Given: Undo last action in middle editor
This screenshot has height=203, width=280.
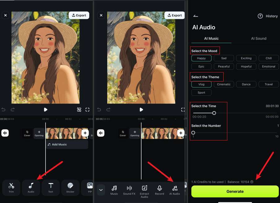Looking at the screenshot, I should (99, 109).
